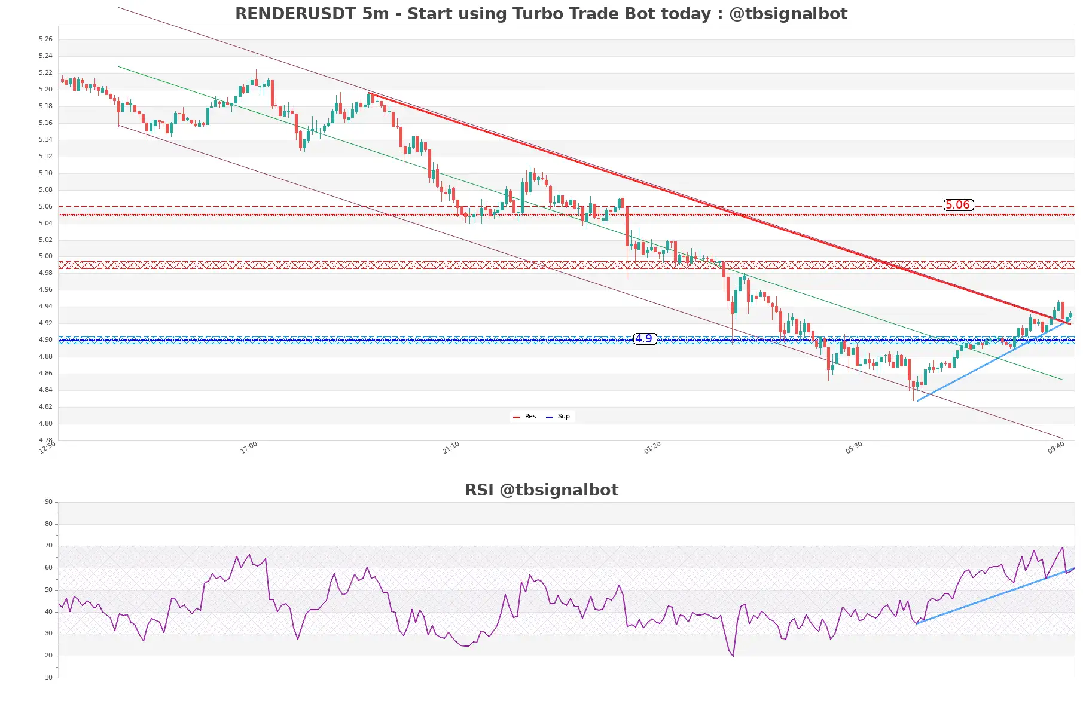Click the RSI 70 axis label

point(48,546)
